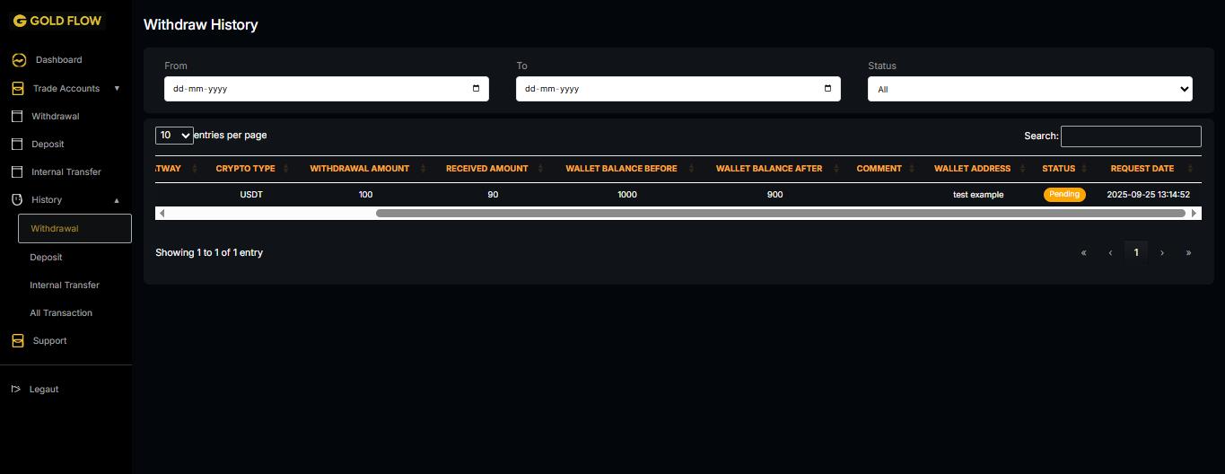Sort by Crypto Type column arrows
Image resolution: width=1225 pixels, height=474 pixels.
(x=285, y=169)
